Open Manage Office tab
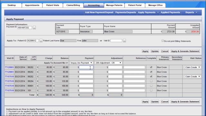This screenshot has width=206, height=116. point(155,5)
